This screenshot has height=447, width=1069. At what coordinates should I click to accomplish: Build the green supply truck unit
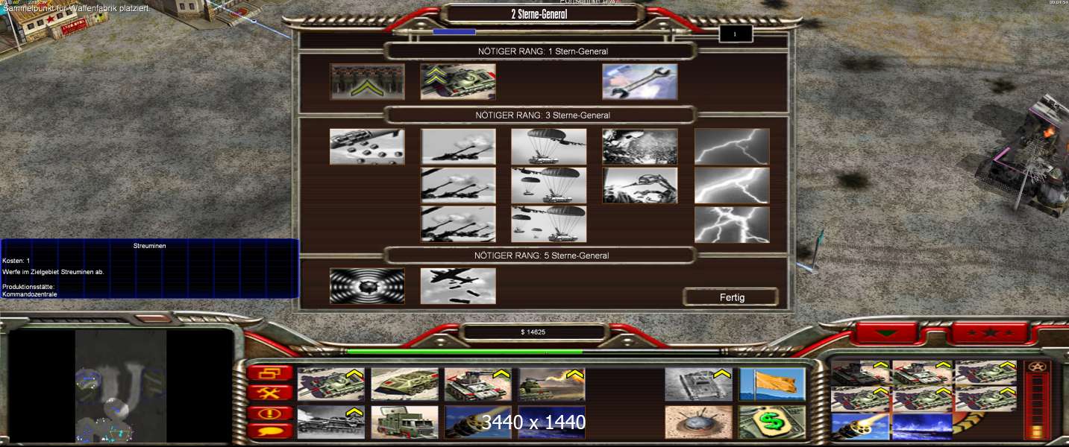tap(404, 422)
